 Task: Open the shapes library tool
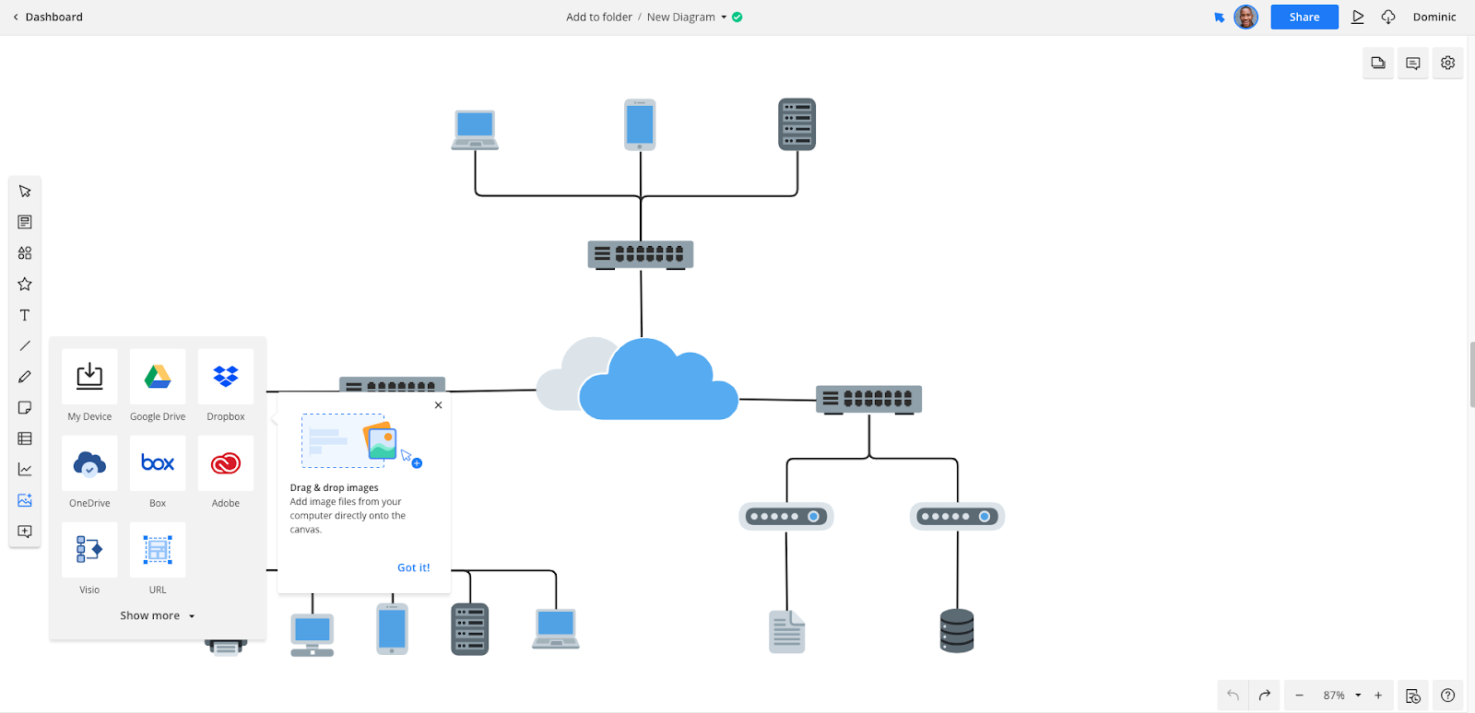tap(25, 253)
